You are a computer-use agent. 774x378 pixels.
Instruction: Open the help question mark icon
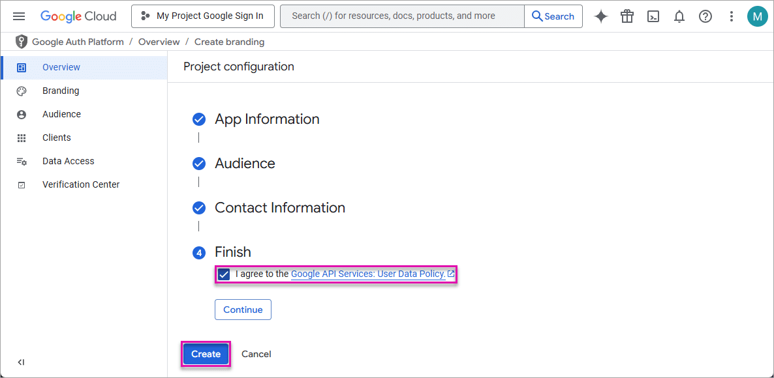pos(705,16)
